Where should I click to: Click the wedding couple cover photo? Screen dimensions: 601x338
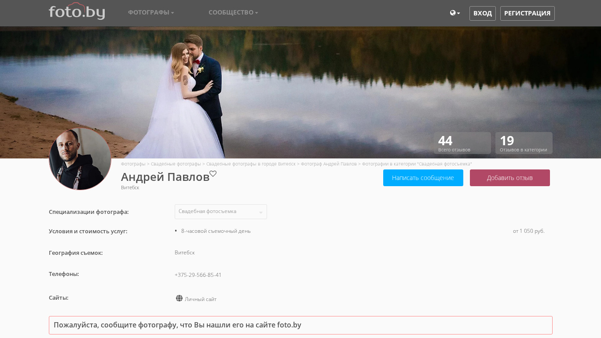pos(300,92)
